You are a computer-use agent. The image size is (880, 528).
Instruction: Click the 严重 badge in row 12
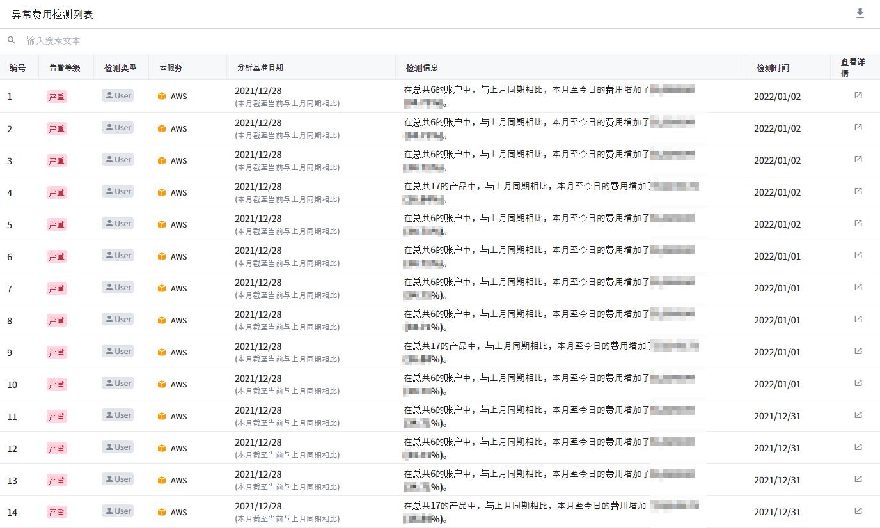point(57,448)
